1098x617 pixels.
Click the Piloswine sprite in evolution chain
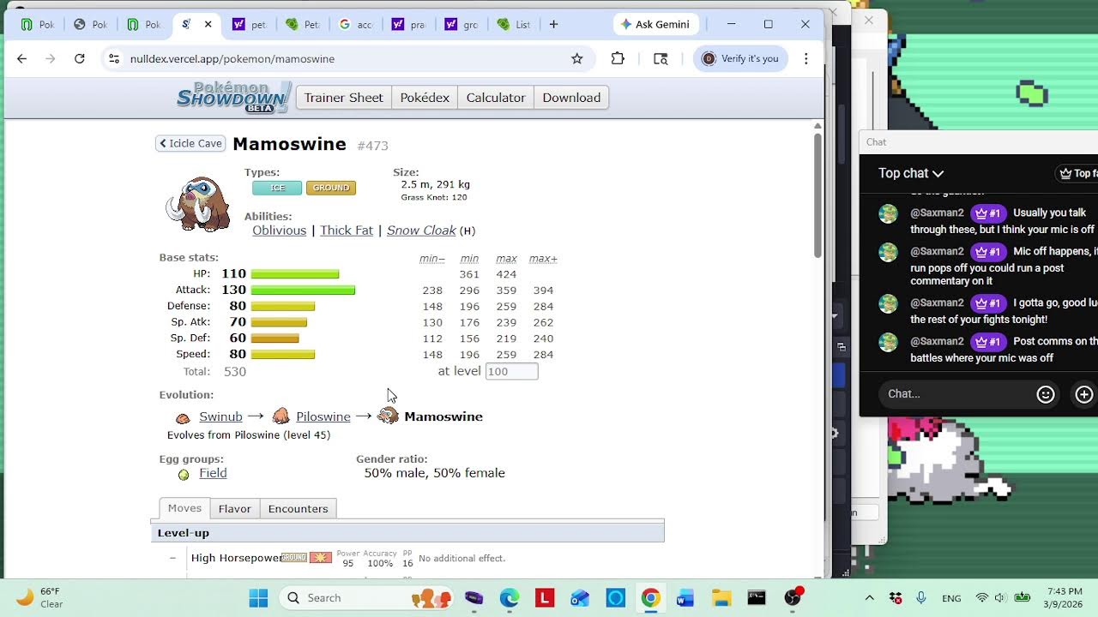[x=281, y=416]
